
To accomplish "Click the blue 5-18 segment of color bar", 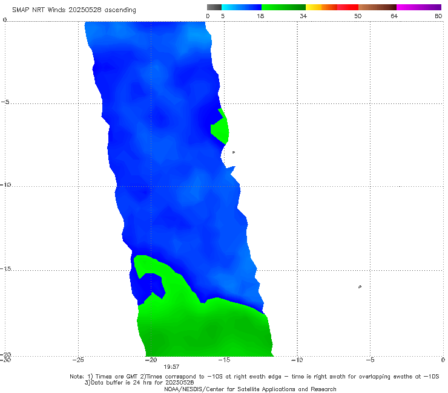I will pos(242,7).
